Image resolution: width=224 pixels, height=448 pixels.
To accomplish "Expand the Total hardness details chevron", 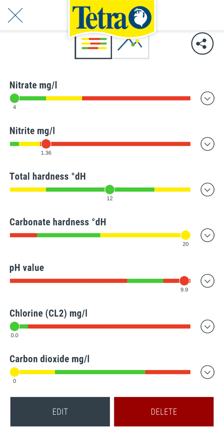I will (x=207, y=190).
